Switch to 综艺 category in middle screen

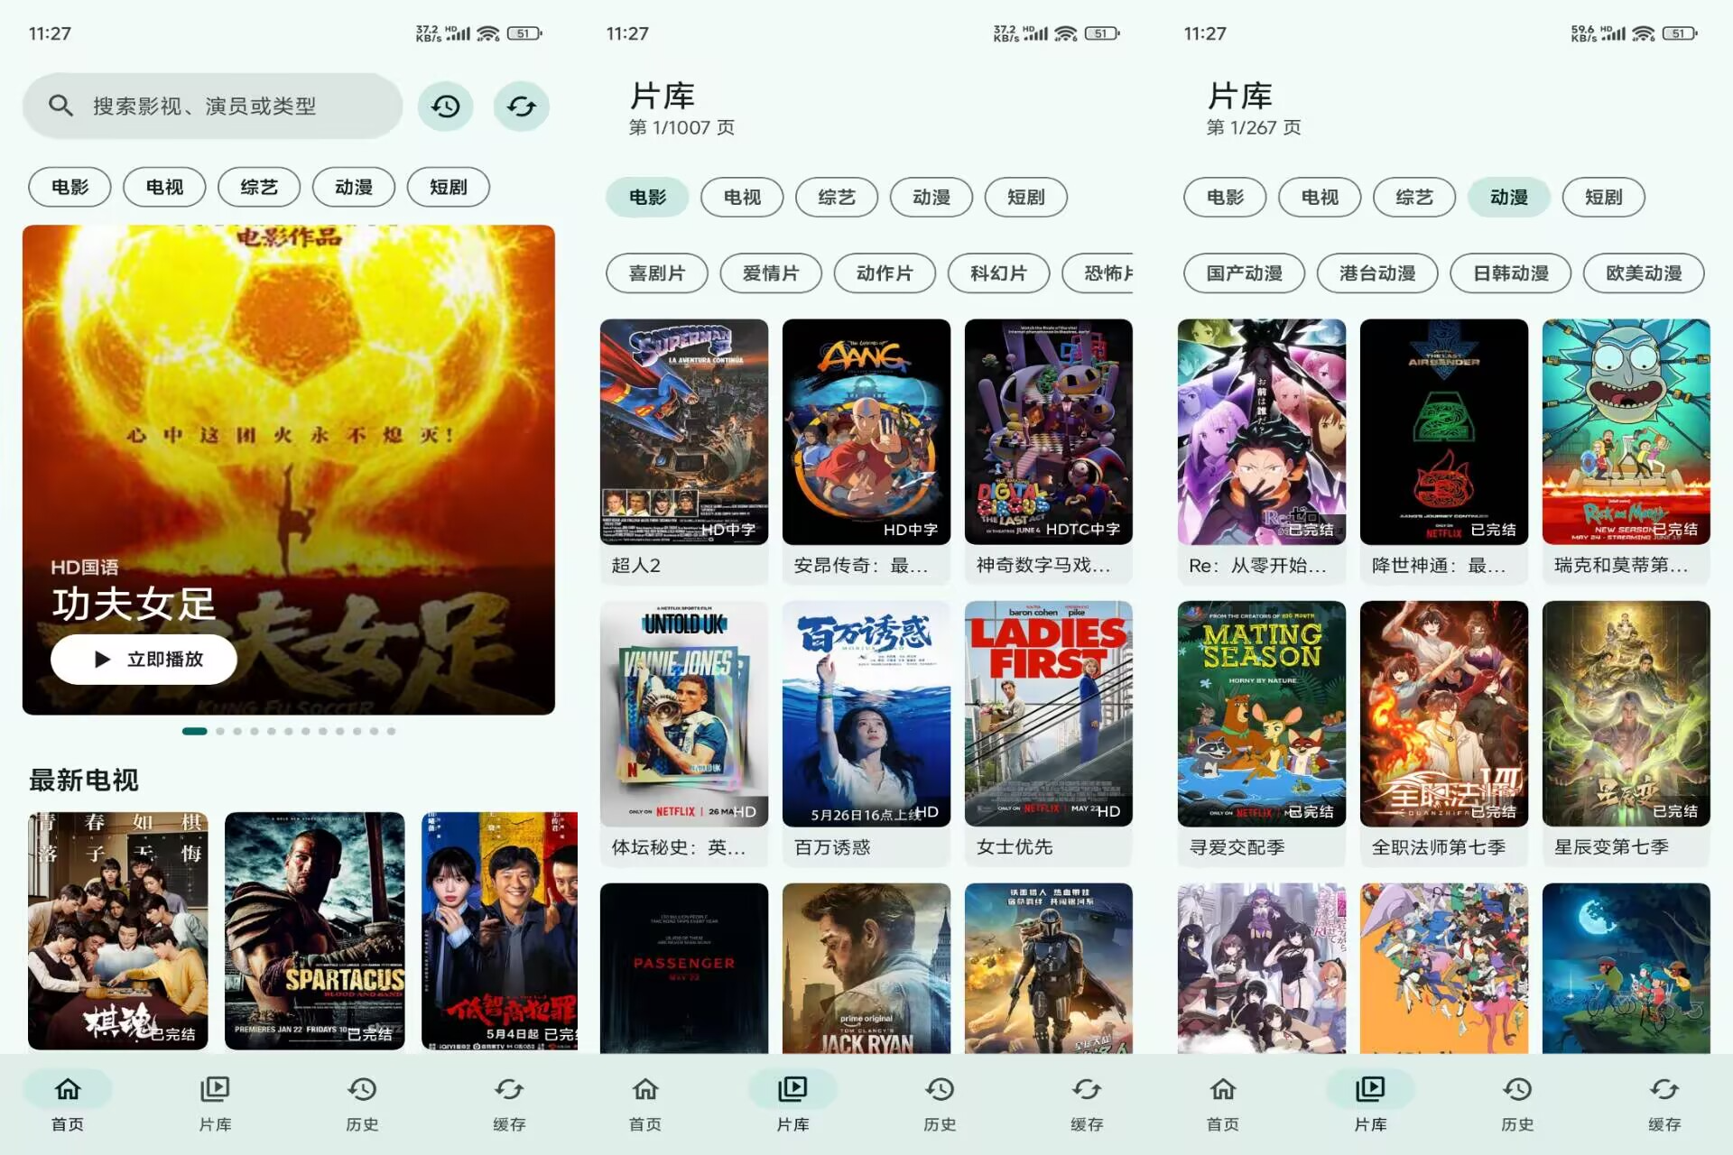836,197
